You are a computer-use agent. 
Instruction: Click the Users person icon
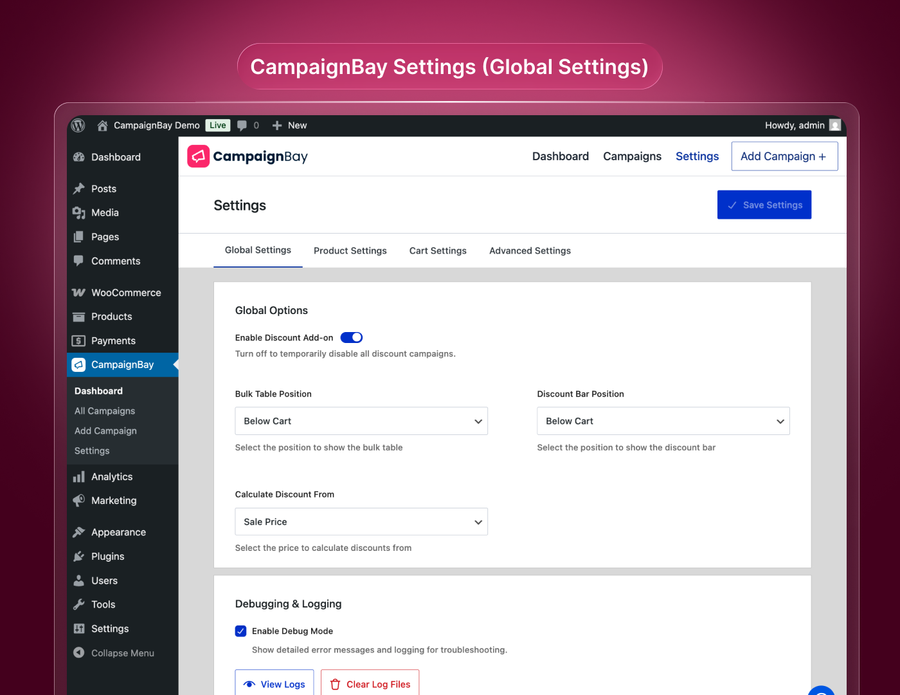(x=79, y=580)
